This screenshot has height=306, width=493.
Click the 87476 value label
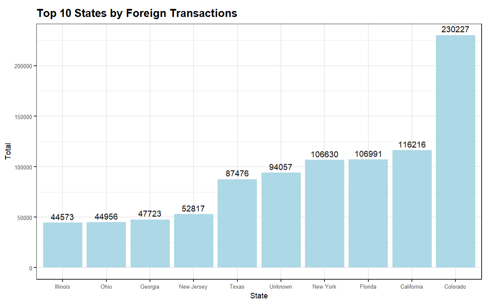point(237,174)
